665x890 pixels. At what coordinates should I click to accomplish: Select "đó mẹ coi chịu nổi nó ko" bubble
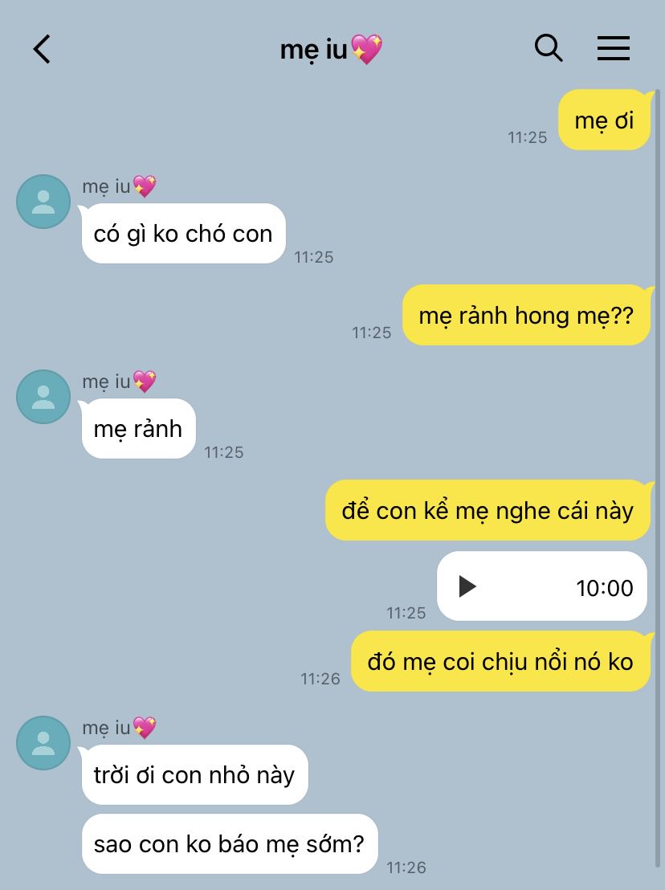(500, 661)
